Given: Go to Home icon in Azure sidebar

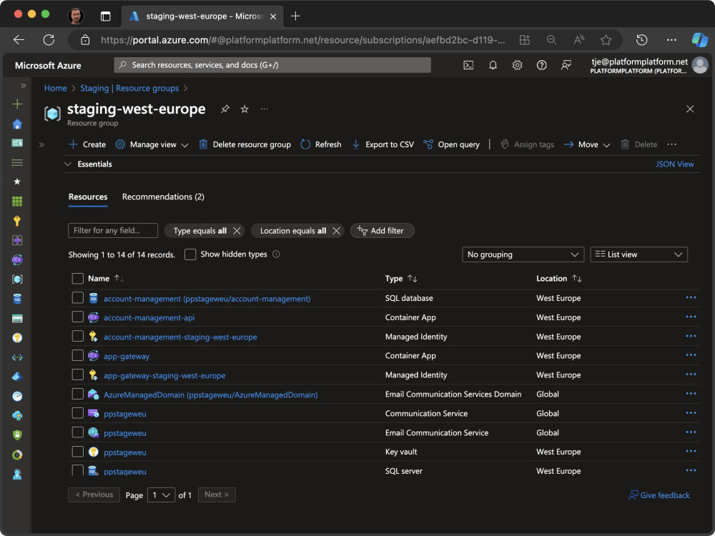Looking at the screenshot, I should tap(17, 124).
